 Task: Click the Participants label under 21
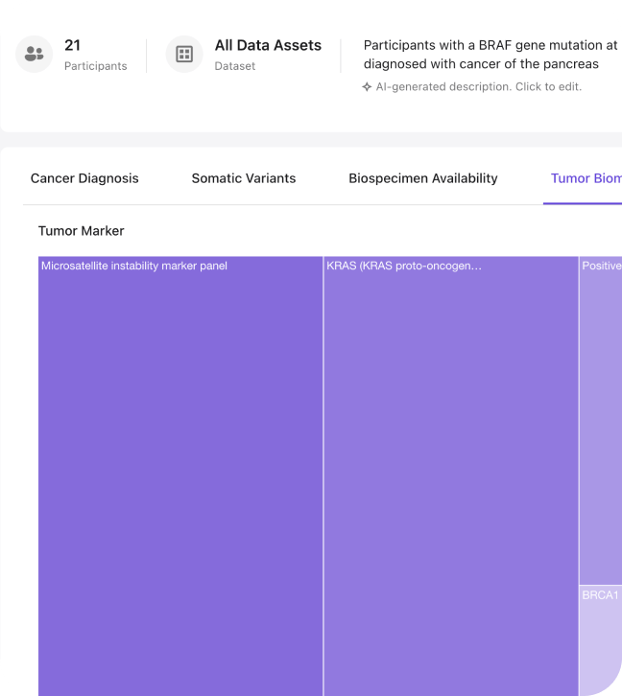[x=96, y=66]
